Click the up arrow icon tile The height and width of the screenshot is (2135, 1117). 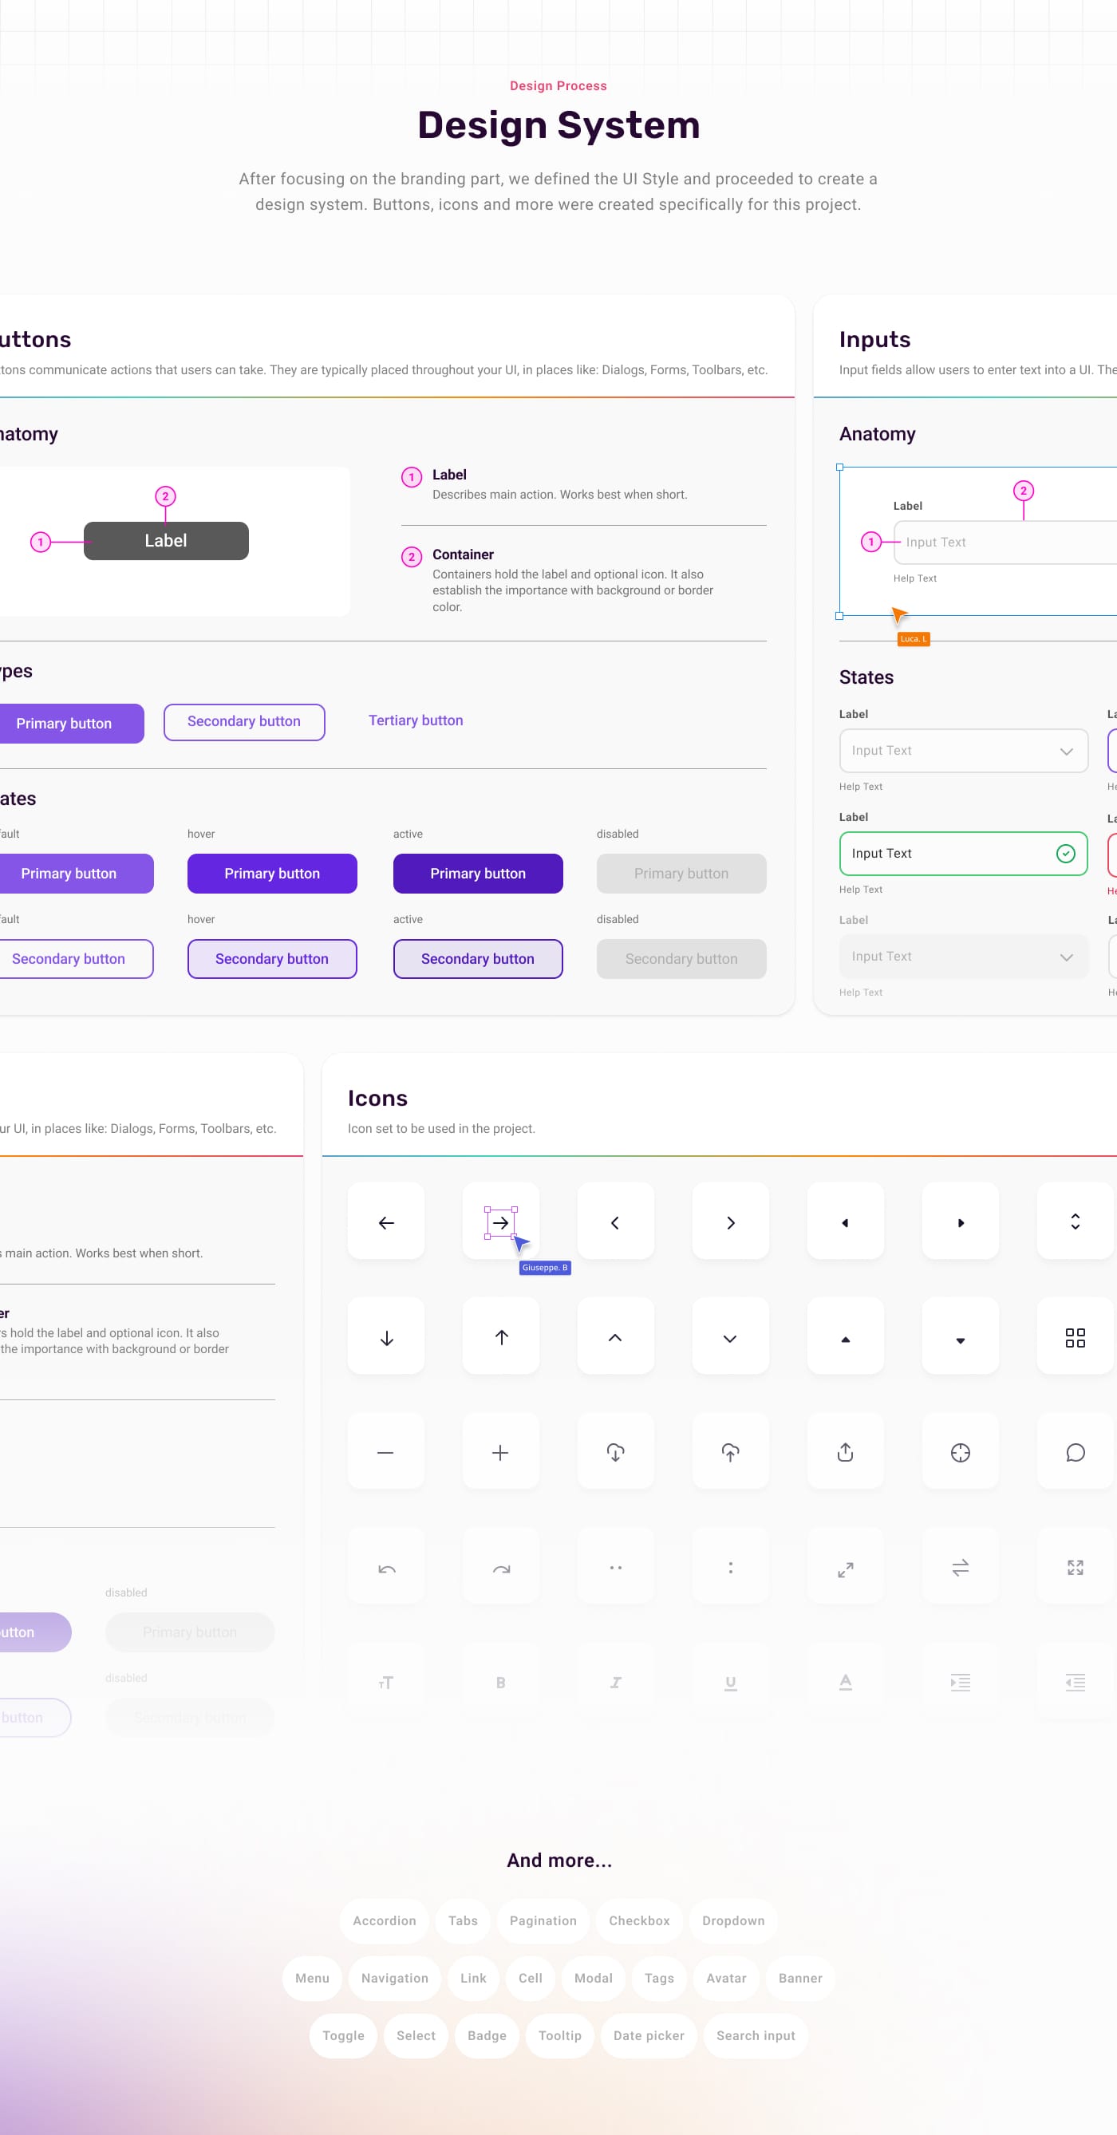coord(500,1337)
